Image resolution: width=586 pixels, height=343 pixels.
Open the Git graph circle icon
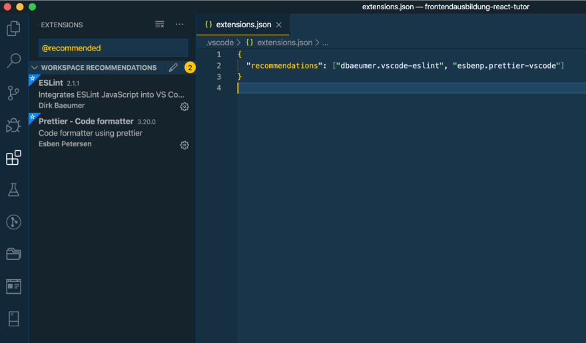pos(13,222)
